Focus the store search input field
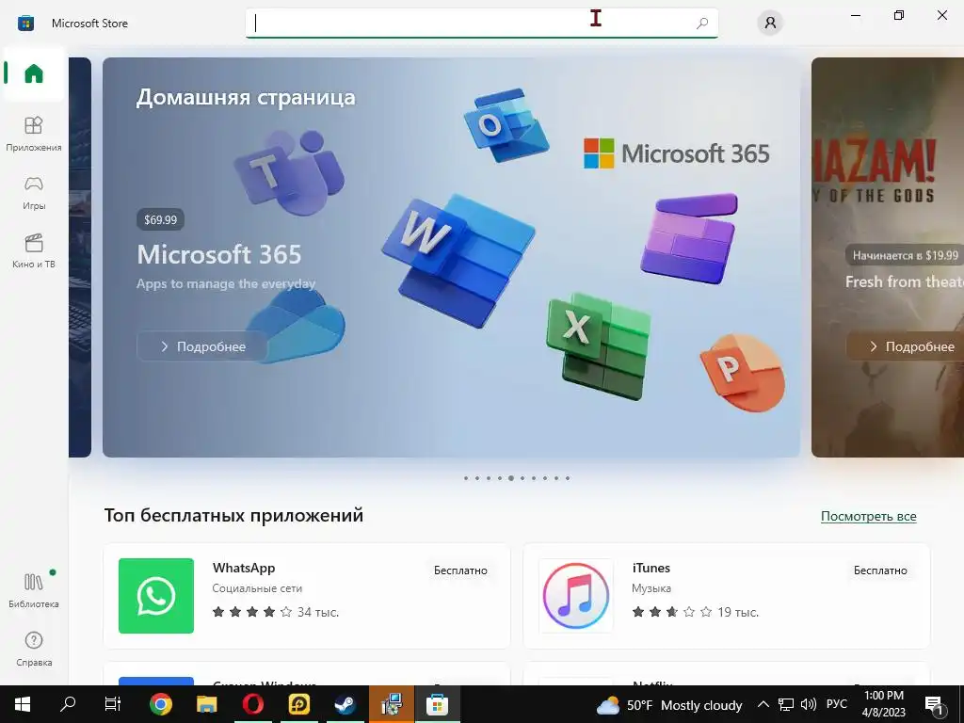The width and height of the screenshot is (964, 723). point(481,24)
